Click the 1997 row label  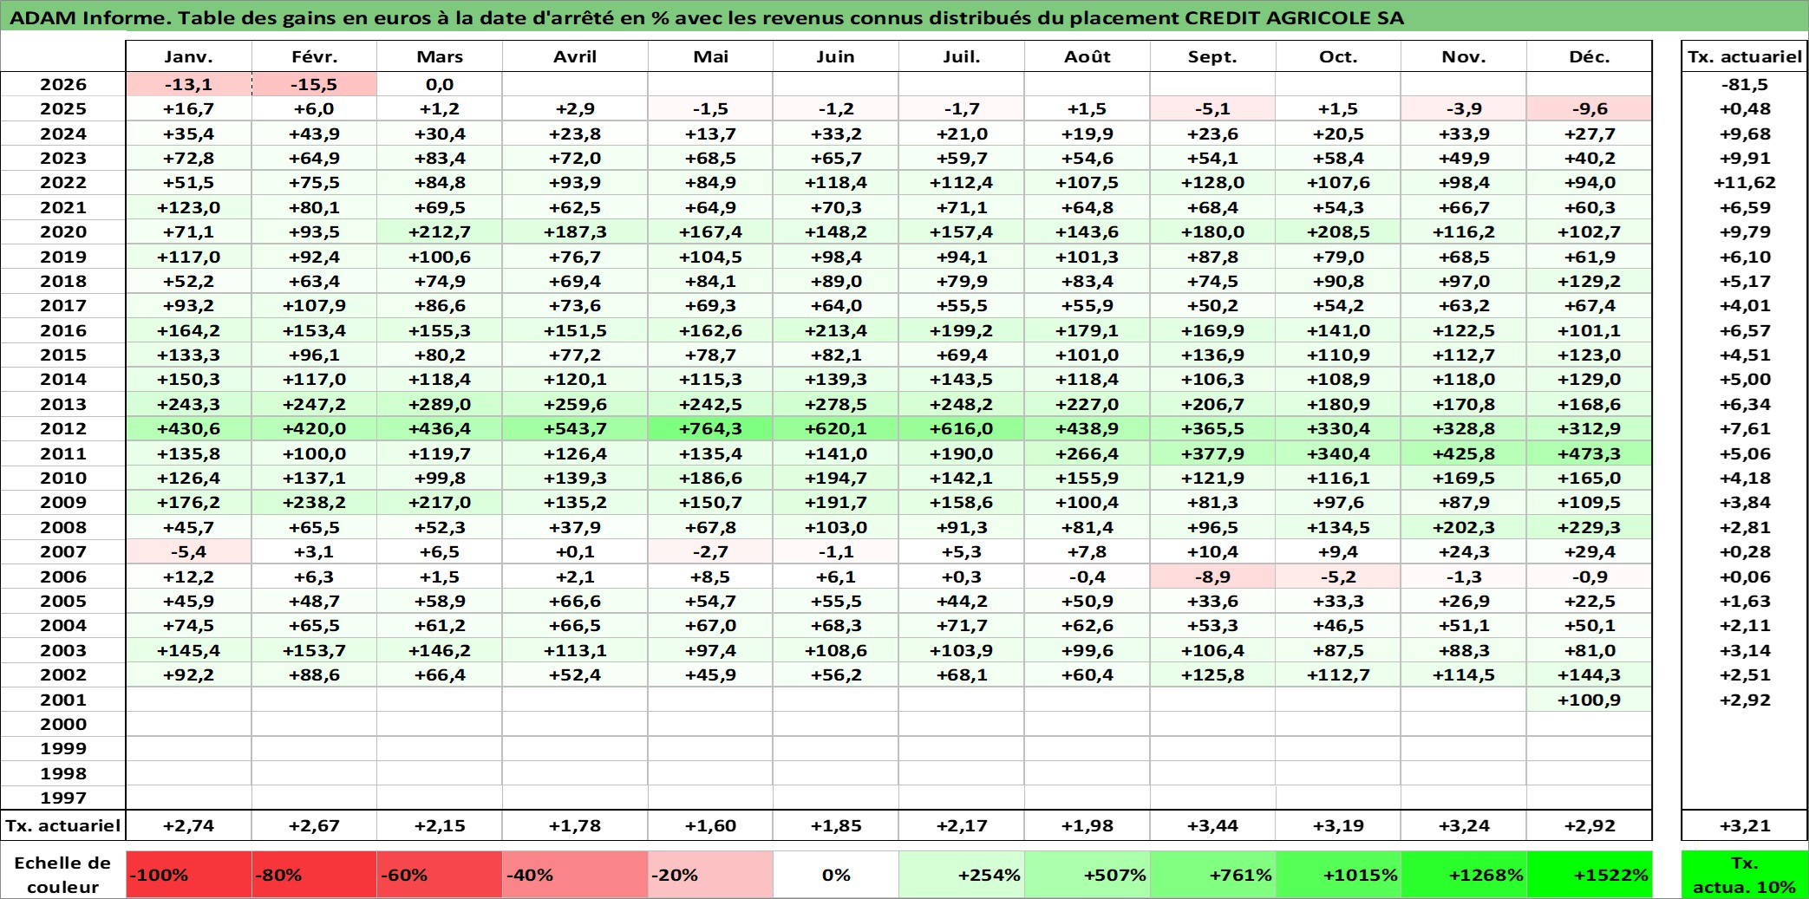tap(63, 798)
